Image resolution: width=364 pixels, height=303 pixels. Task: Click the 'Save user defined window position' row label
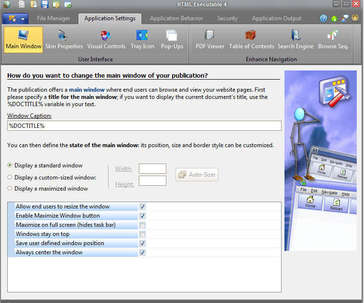click(60, 243)
